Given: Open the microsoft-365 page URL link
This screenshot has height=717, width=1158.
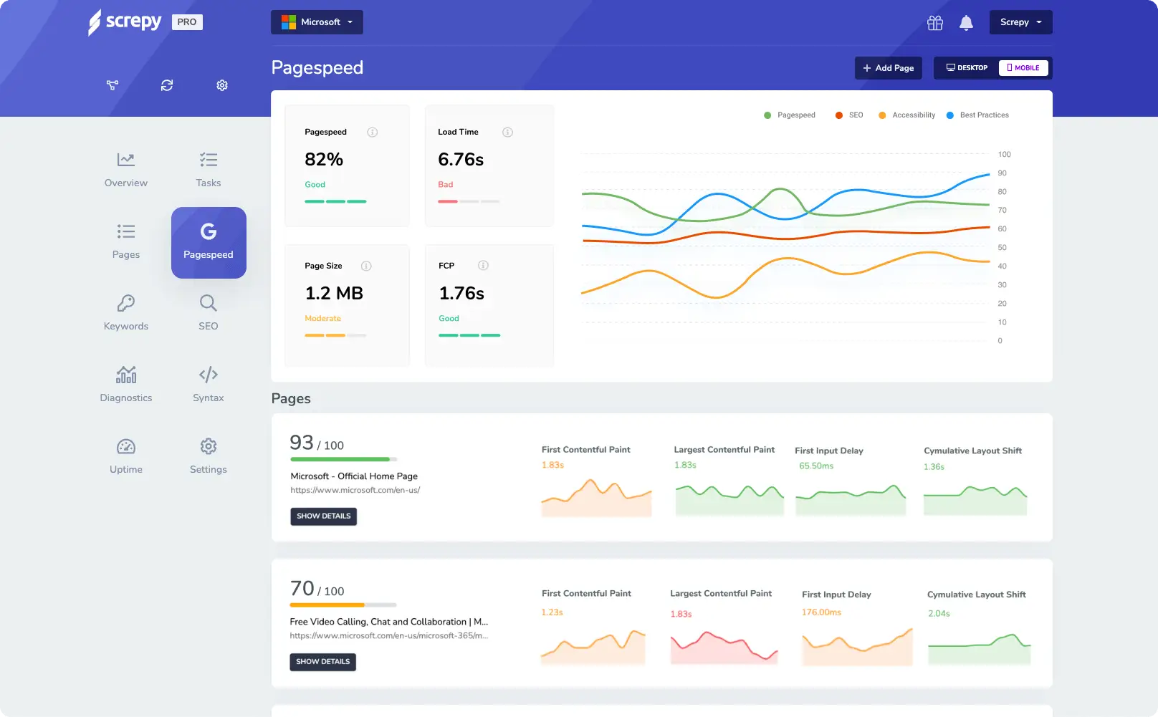Looking at the screenshot, I should [389, 636].
